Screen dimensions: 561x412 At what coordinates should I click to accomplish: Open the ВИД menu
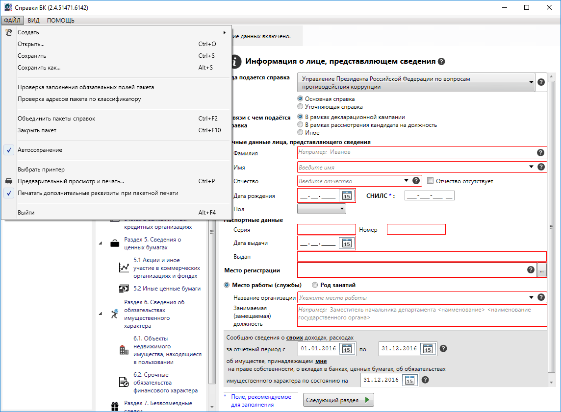pos(34,20)
